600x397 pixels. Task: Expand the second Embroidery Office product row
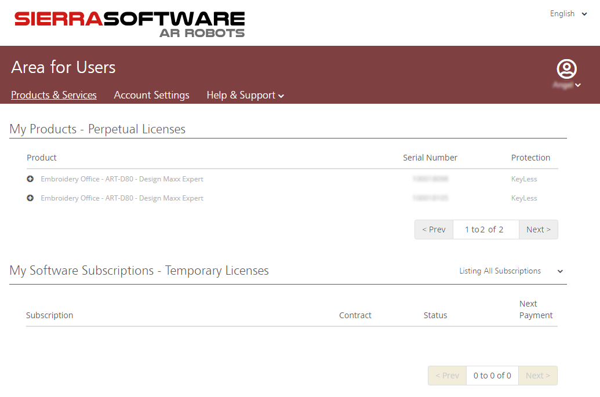[30, 198]
